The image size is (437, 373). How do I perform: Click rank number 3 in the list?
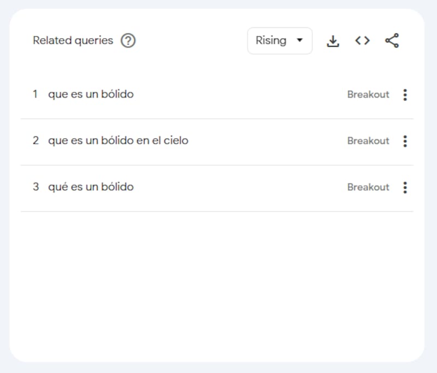click(36, 187)
